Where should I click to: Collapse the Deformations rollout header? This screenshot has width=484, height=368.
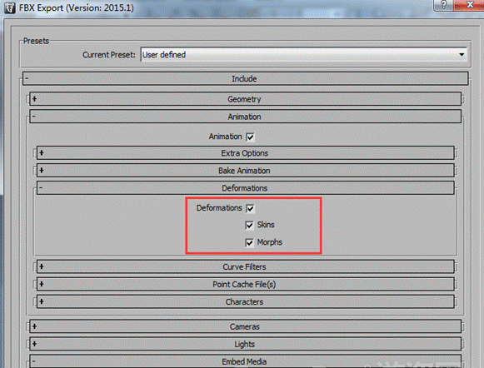click(246, 188)
